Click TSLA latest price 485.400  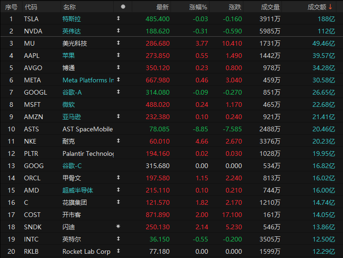pos(157,19)
